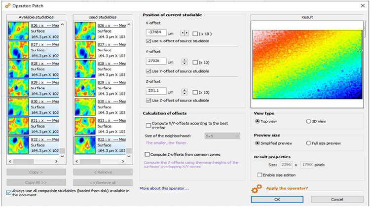The image size is (370, 207).
Task: Choose Full size preview option
Action: coord(308,143)
